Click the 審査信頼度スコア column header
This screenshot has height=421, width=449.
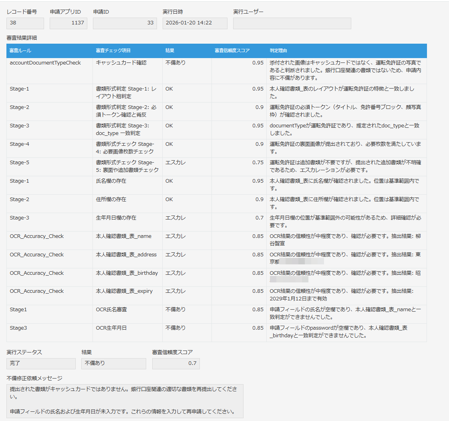[239, 51]
